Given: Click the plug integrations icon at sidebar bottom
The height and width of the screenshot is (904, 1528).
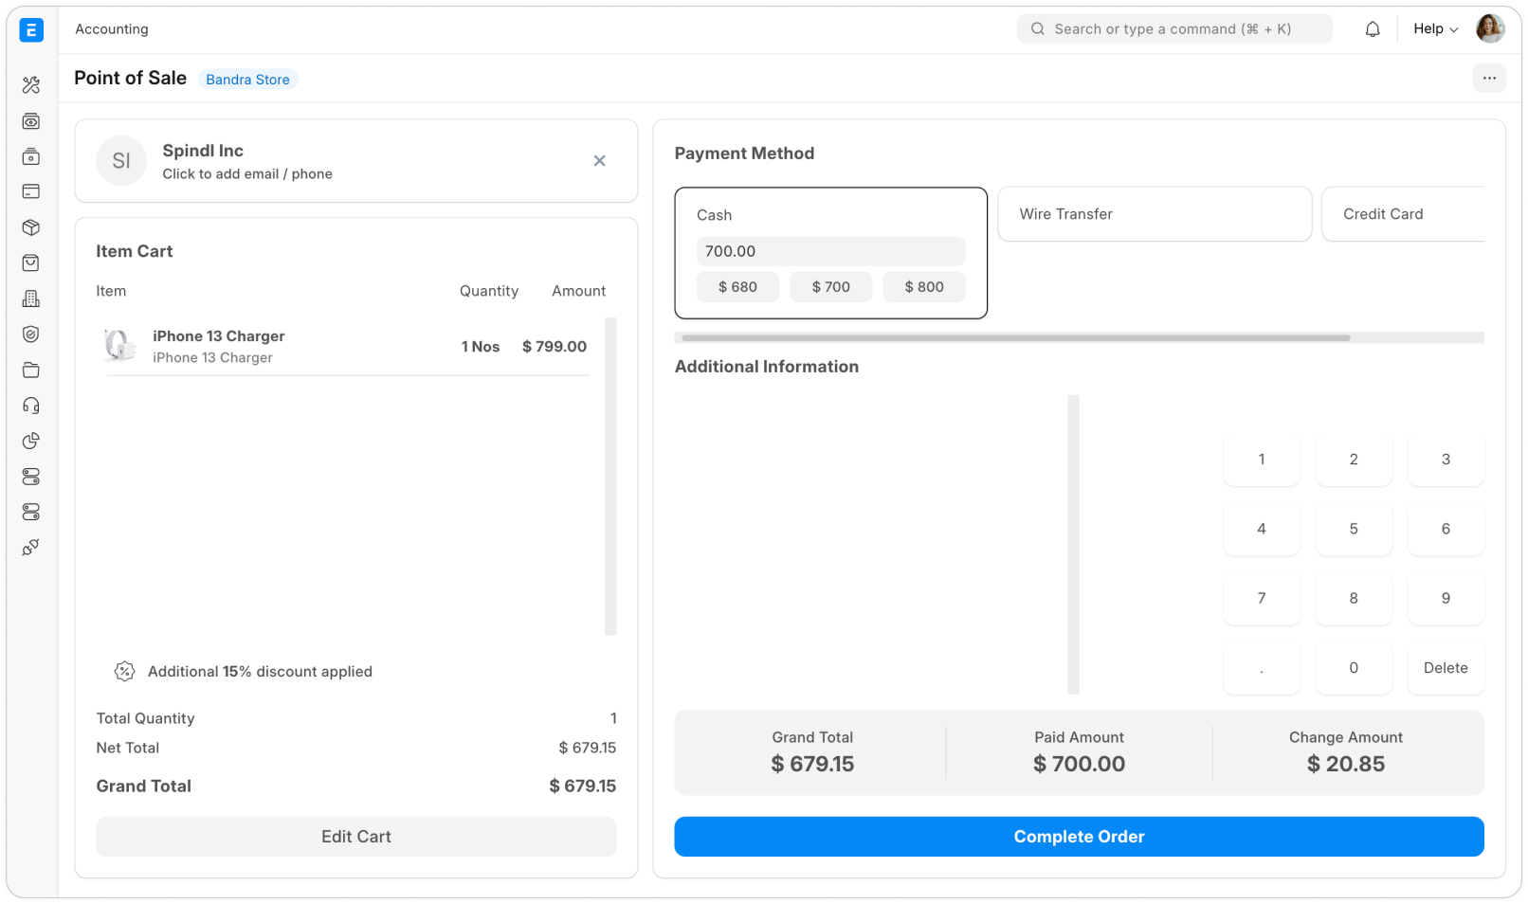Looking at the screenshot, I should pyautogui.click(x=31, y=547).
